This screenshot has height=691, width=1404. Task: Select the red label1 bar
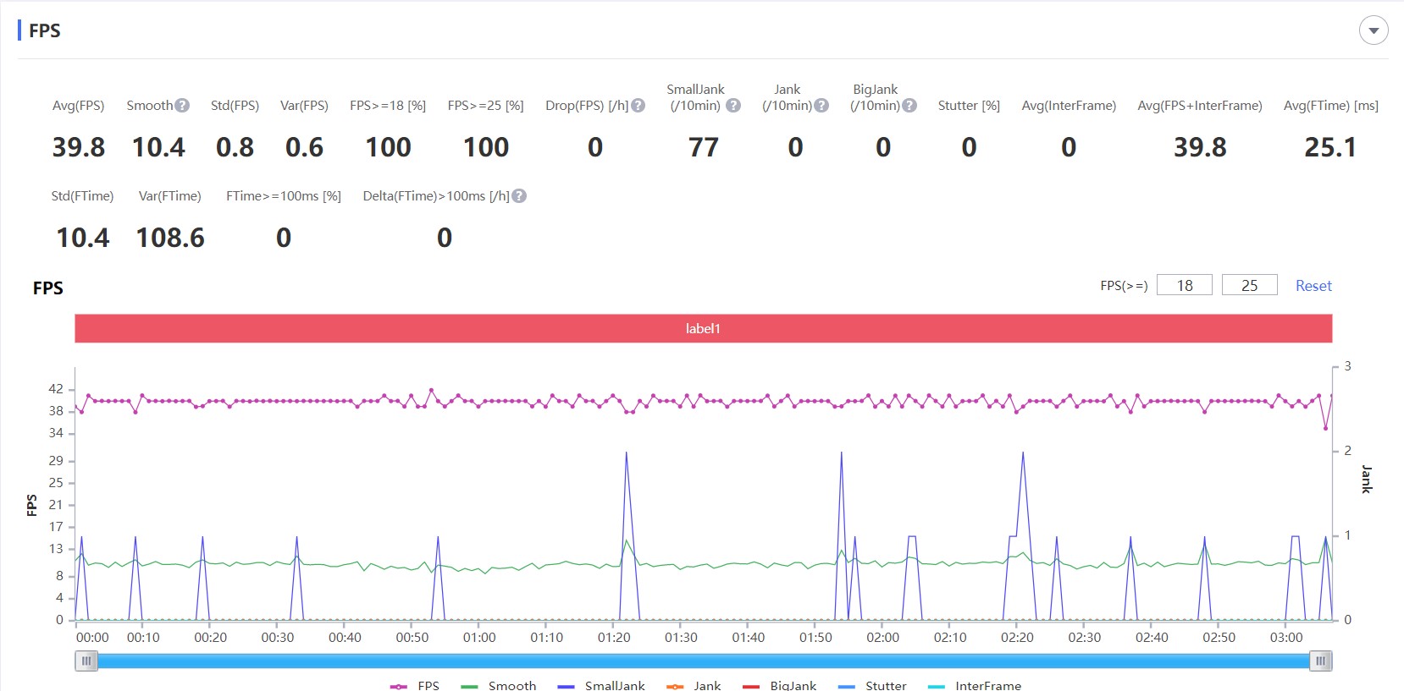(x=703, y=328)
